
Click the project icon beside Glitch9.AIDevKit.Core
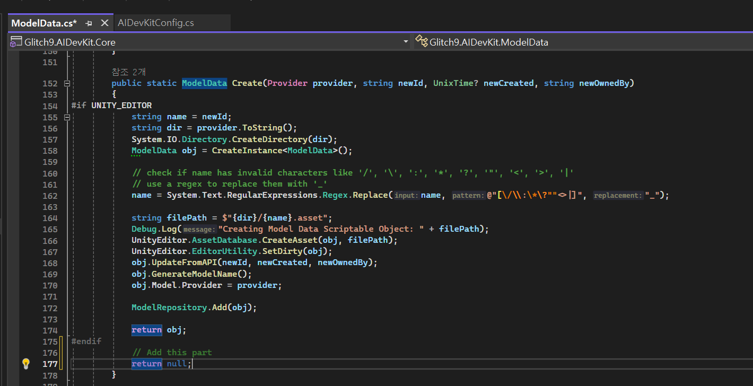[16, 42]
